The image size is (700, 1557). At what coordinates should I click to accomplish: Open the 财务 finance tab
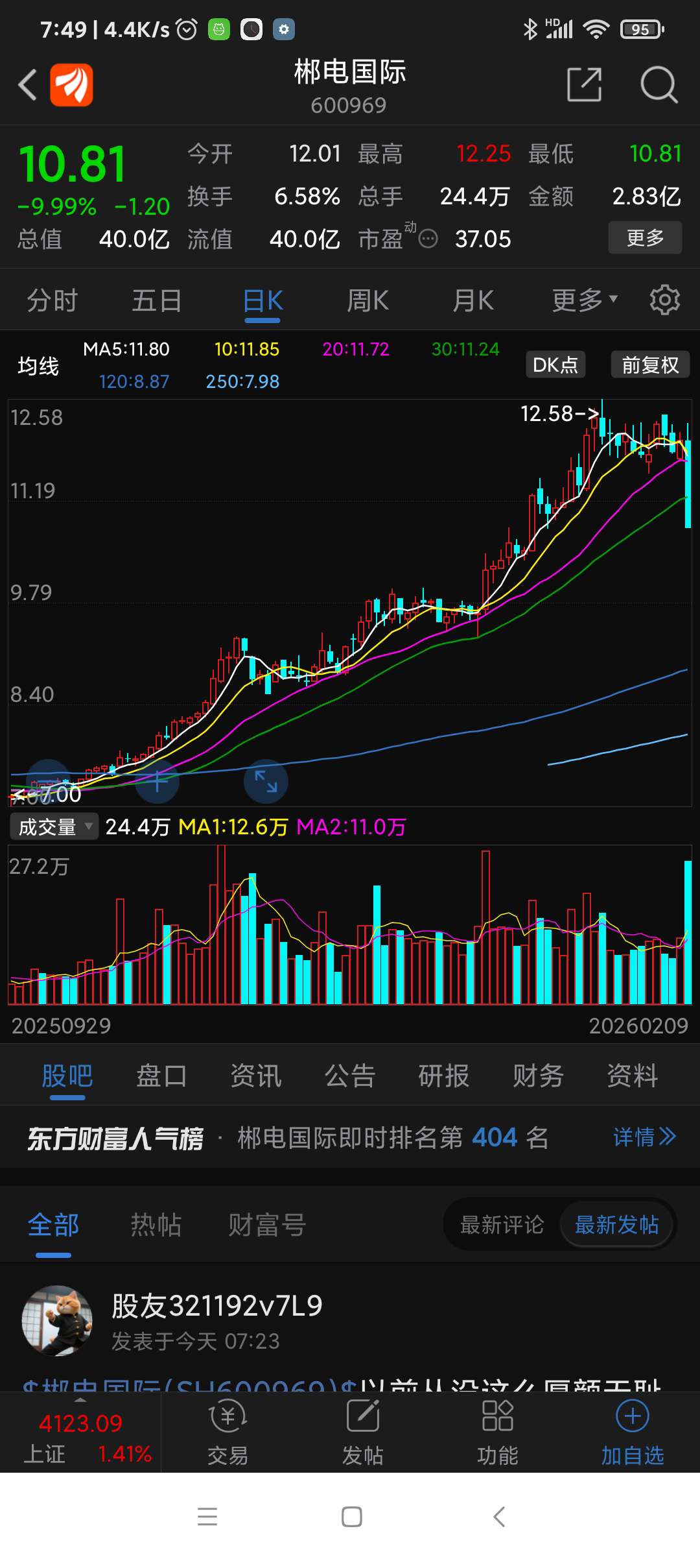coord(538,1076)
